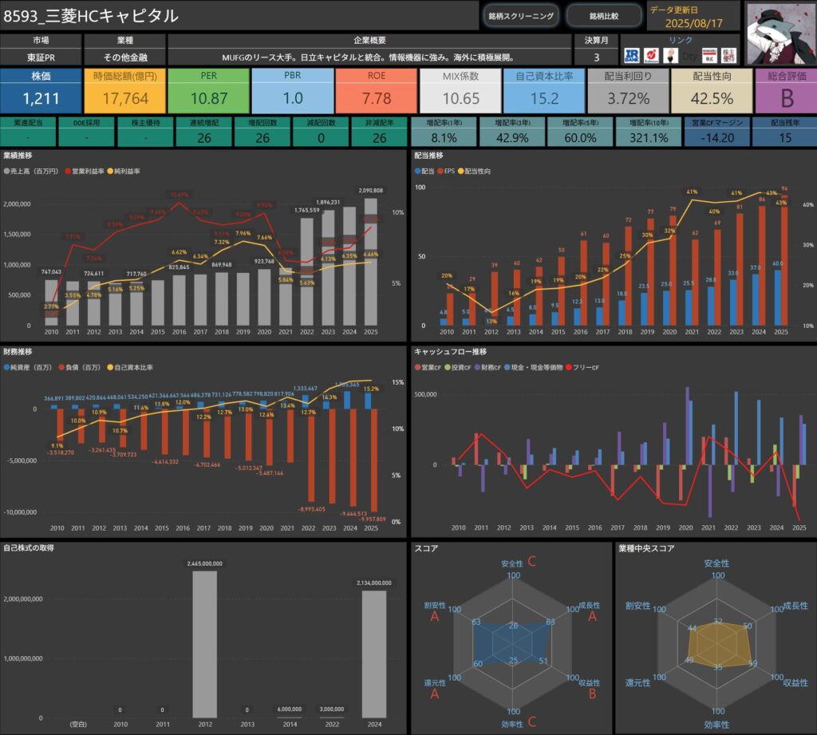This screenshot has width=817, height=735.
Task: Select the 配当利回り 3.72% card
Action: pyautogui.click(x=629, y=91)
